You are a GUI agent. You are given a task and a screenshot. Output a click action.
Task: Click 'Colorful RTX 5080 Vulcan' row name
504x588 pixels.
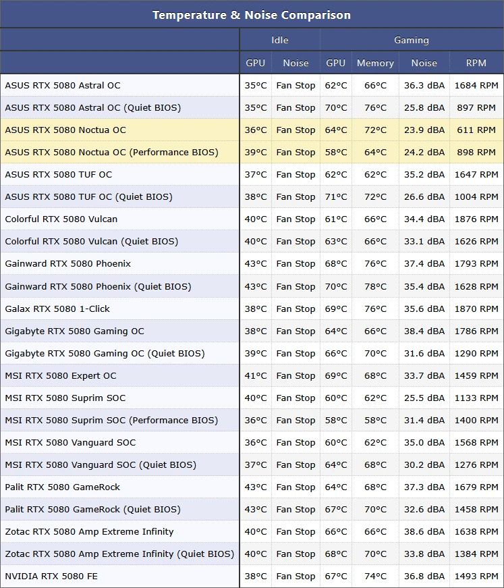(x=61, y=219)
